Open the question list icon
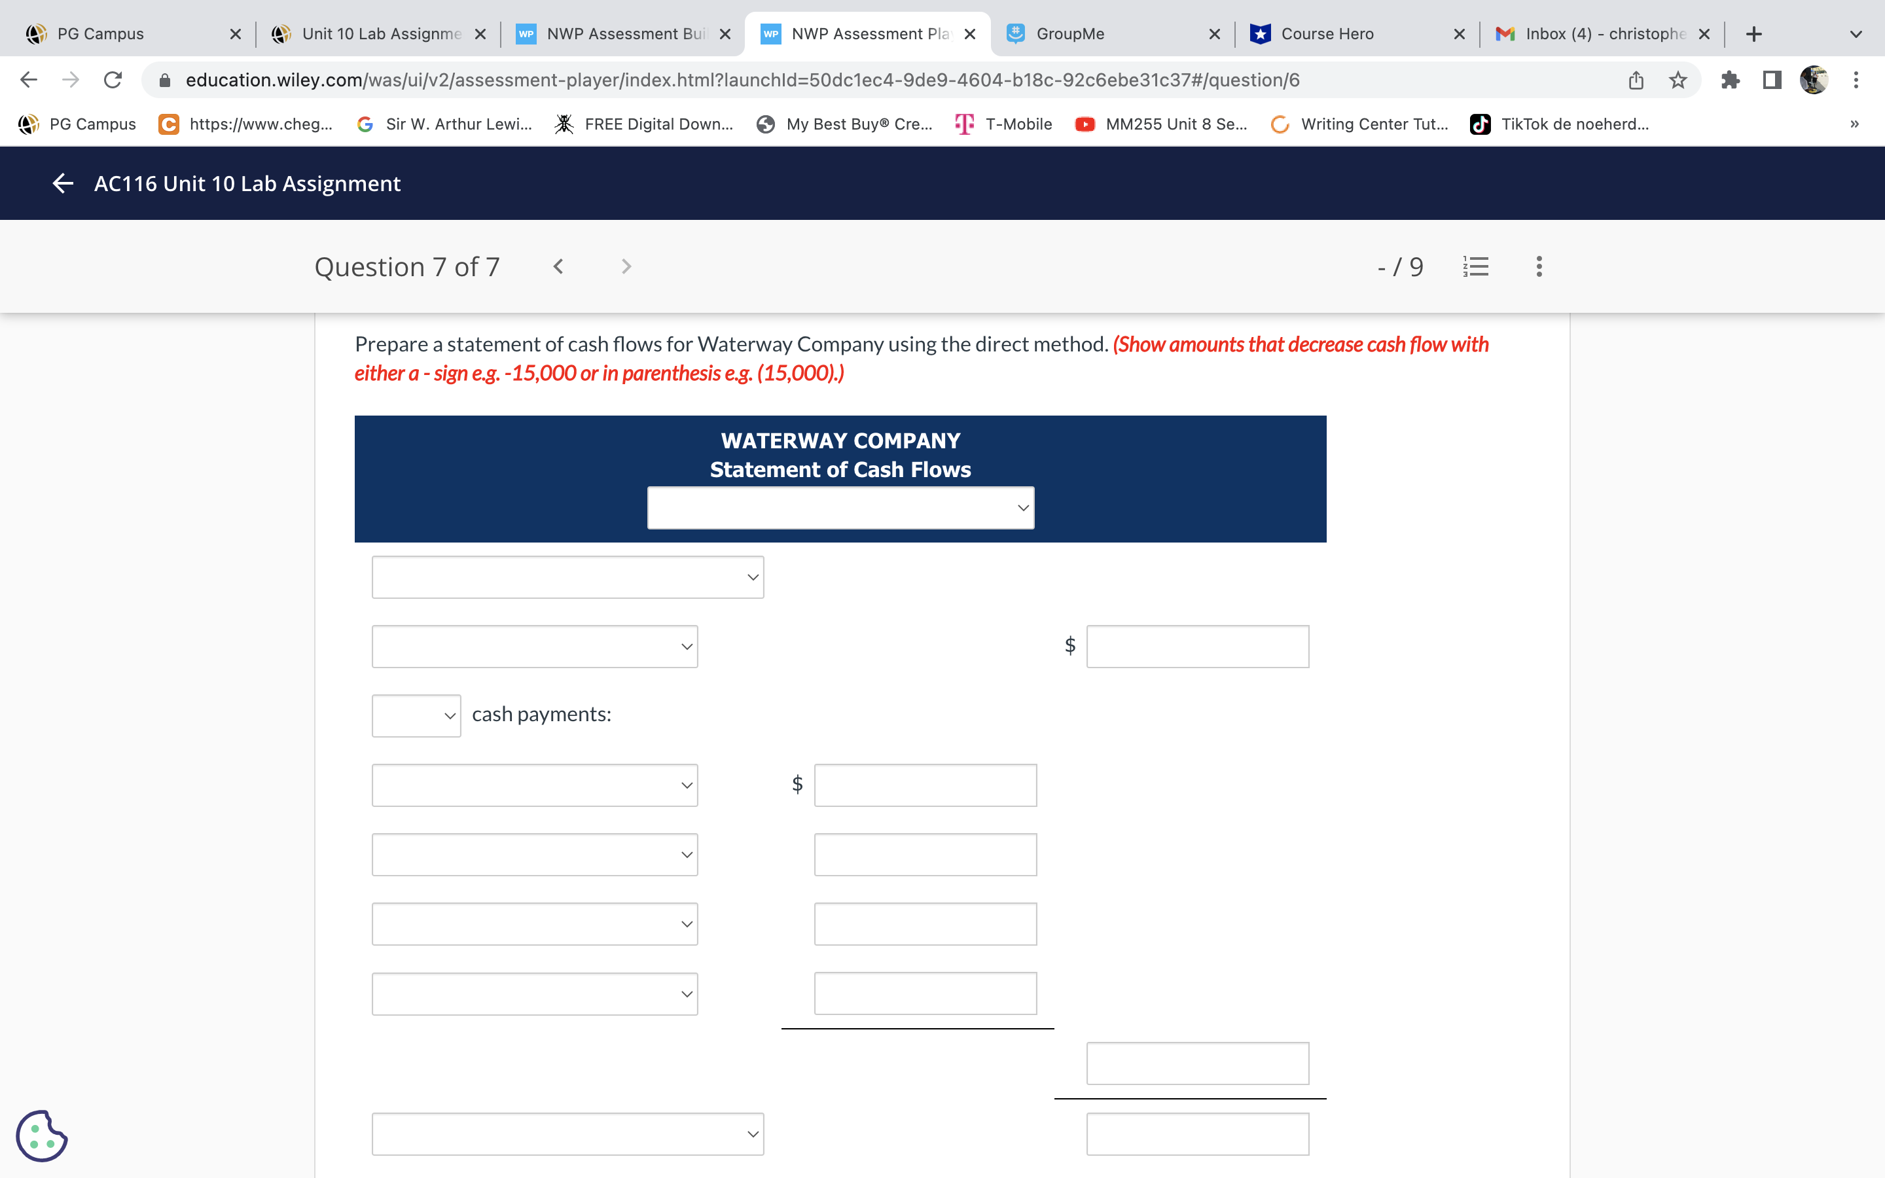Image resolution: width=1885 pixels, height=1178 pixels. (x=1475, y=266)
